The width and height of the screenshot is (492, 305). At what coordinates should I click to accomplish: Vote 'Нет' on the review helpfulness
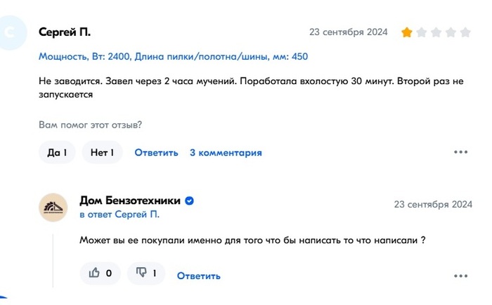(x=102, y=152)
